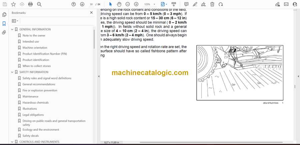Viewport: 300px width, 145px height.
Task: Expand right tools pane arrow
Action: pyautogui.click(x=298, y=76)
